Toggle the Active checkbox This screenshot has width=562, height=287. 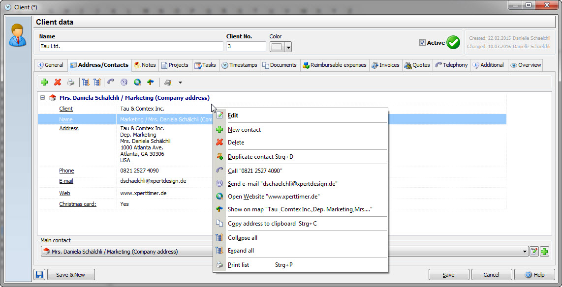[422, 43]
